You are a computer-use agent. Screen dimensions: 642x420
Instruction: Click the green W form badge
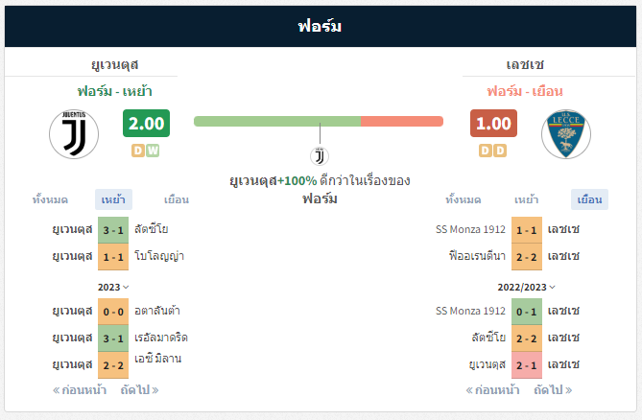tap(153, 151)
